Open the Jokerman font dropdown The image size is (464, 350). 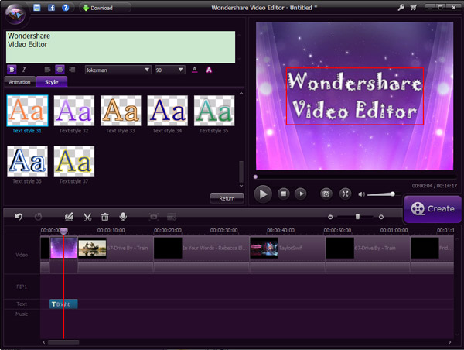click(x=118, y=70)
